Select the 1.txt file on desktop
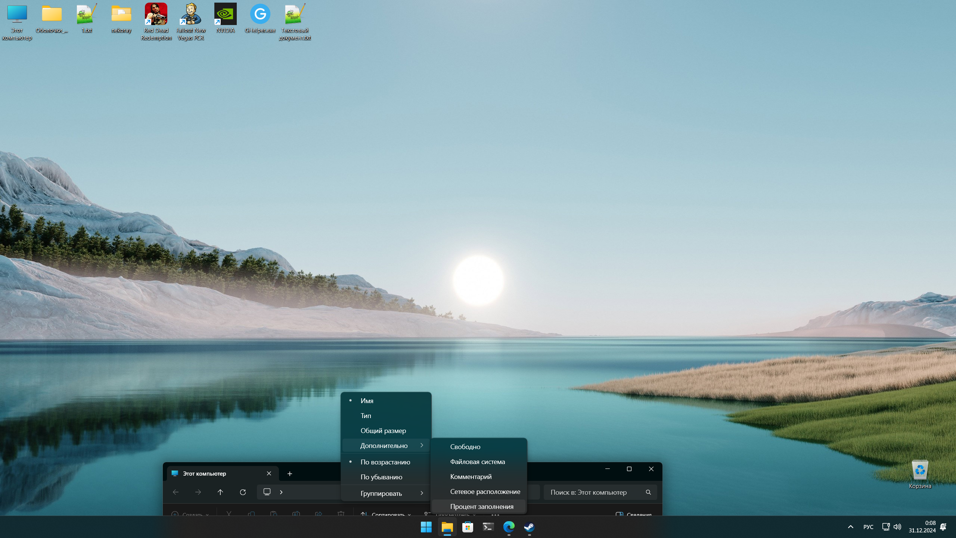Screen dimensions: 956x538 click(x=87, y=18)
